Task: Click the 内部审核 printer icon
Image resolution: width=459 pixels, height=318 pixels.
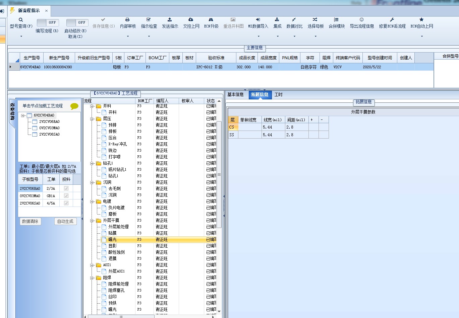Action: coord(127,20)
